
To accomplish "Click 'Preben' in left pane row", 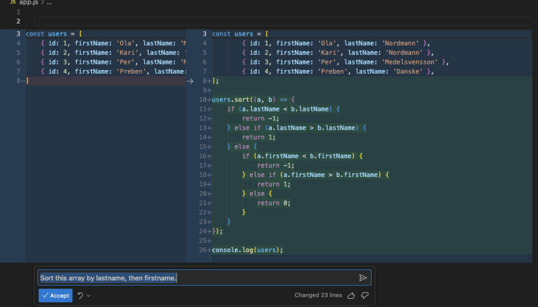I will point(131,71).
